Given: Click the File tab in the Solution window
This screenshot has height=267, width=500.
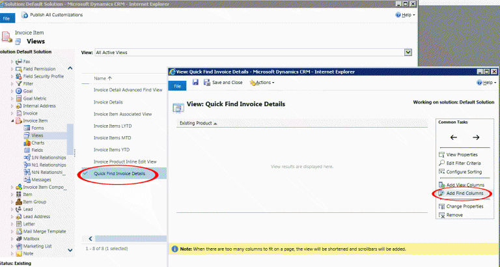Looking at the screenshot, I should [x=7, y=18].
